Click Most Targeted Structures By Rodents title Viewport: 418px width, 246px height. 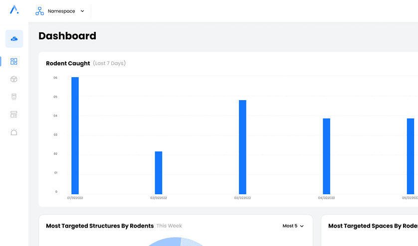click(100, 226)
